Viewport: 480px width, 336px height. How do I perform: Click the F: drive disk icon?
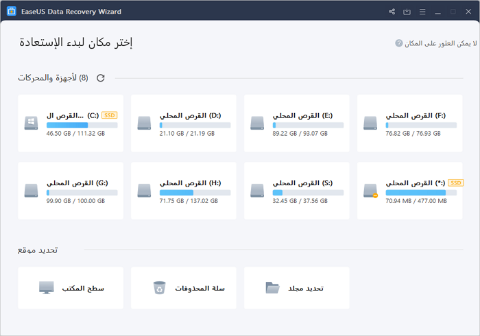point(371,123)
